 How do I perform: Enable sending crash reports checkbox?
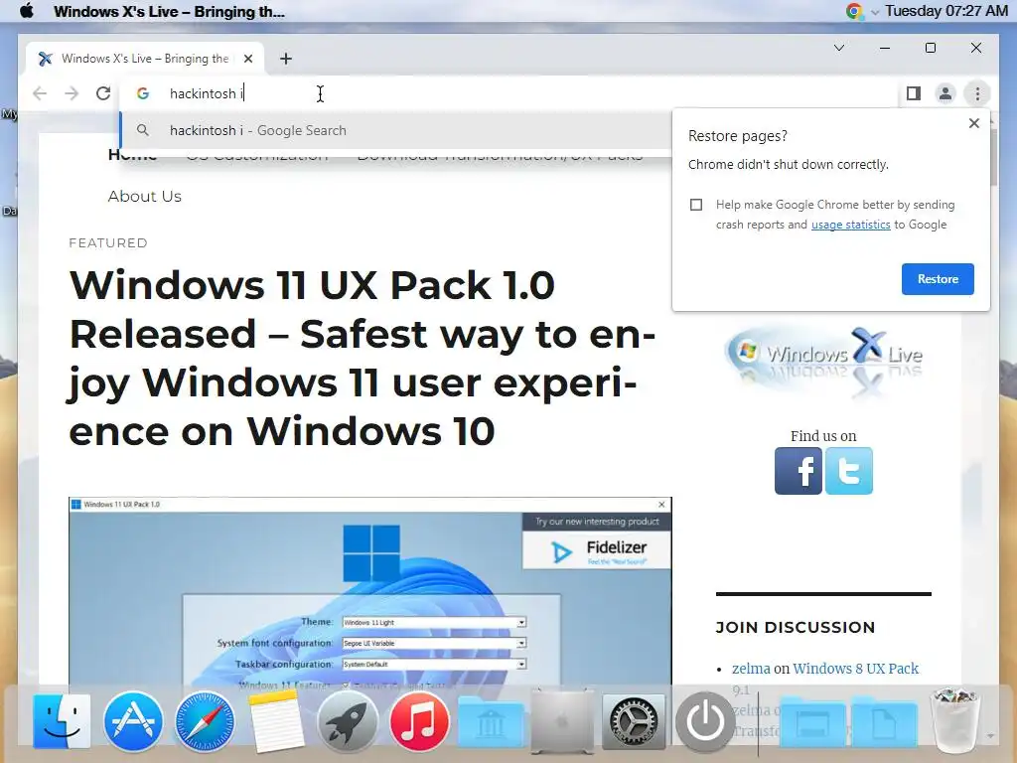tap(696, 205)
